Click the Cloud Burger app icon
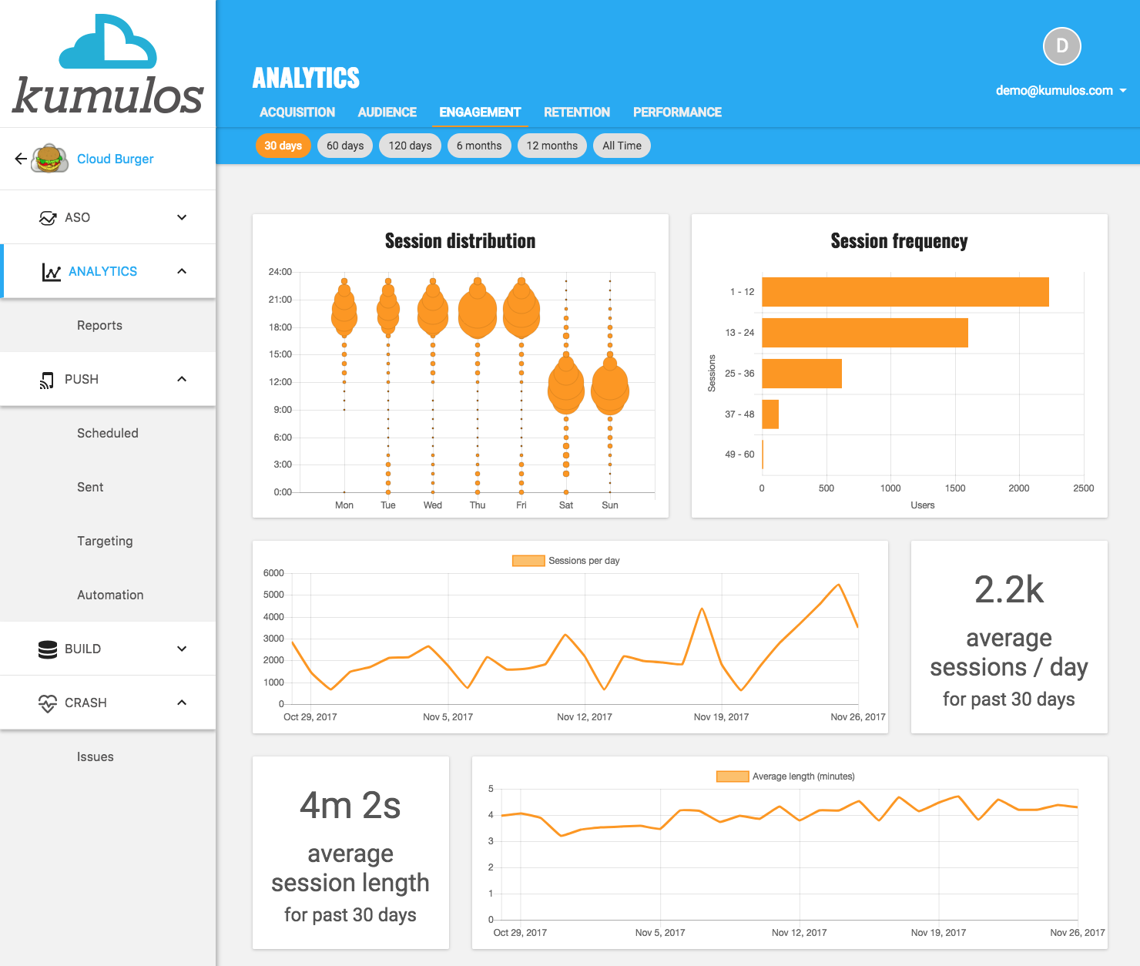Screen dimensions: 1140x966 [49, 158]
